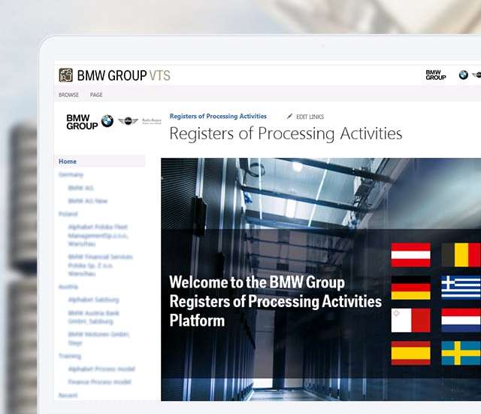This screenshot has height=414, width=481.
Task: Pick the Spanish flag
Action: tap(410, 352)
